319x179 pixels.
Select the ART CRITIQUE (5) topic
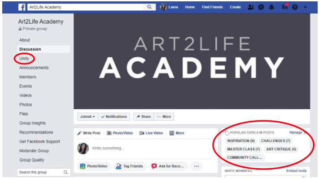point(281,149)
